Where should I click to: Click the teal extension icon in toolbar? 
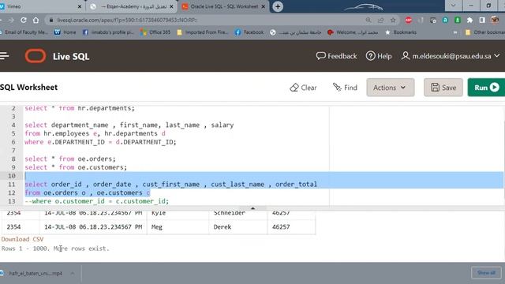tap(445, 20)
